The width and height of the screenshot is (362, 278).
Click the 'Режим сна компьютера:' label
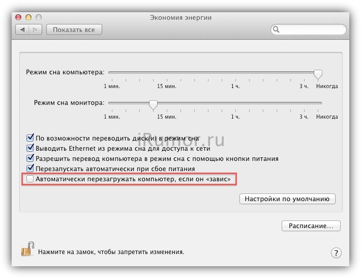coord(65,72)
